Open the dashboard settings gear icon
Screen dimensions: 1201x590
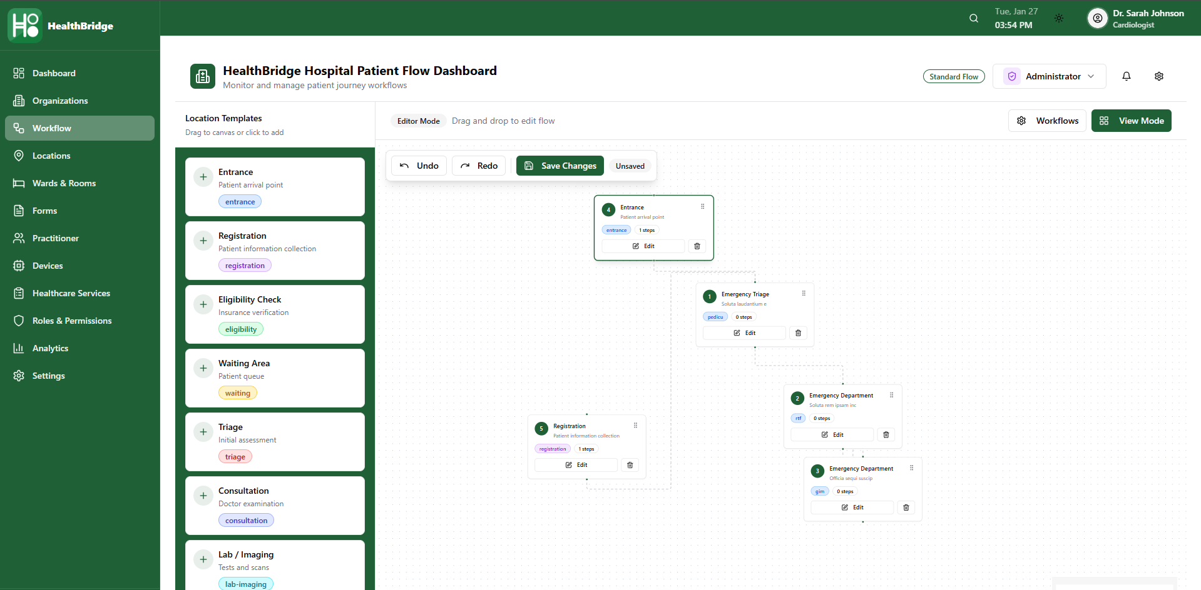point(1159,76)
